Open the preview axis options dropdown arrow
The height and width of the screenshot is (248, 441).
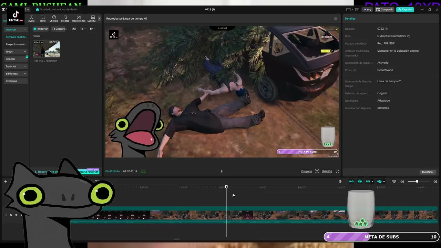[384, 182]
